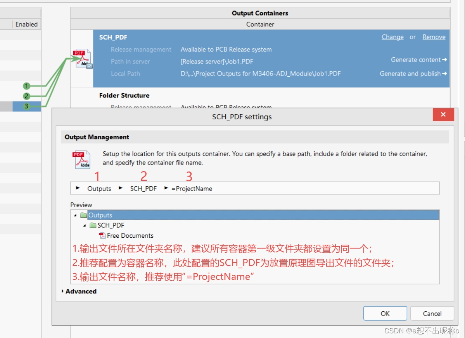465x338 pixels.
Task: Click the Remove link for SCH_PDF
Action: click(434, 37)
